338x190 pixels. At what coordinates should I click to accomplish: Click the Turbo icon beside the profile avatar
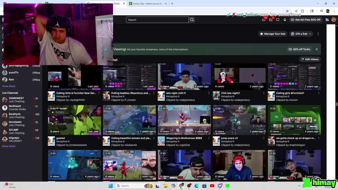[327, 20]
